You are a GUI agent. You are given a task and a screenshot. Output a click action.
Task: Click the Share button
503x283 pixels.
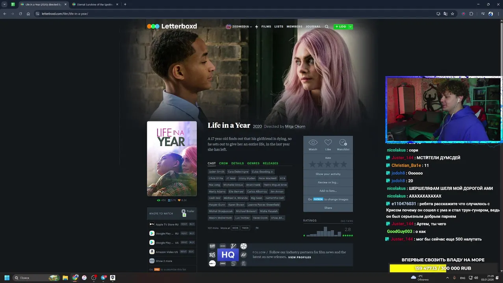pyautogui.click(x=328, y=208)
